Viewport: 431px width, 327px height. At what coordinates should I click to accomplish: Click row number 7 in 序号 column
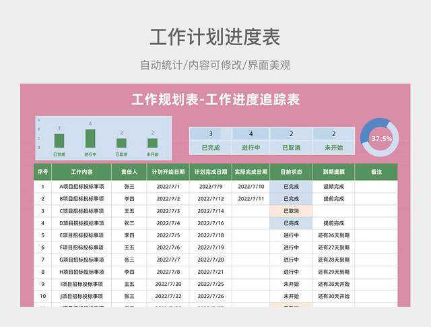pyautogui.click(x=42, y=260)
